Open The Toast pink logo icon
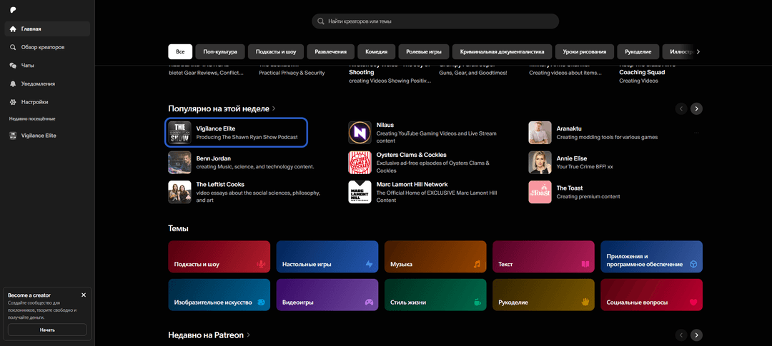This screenshot has width=772, height=346. point(540,192)
